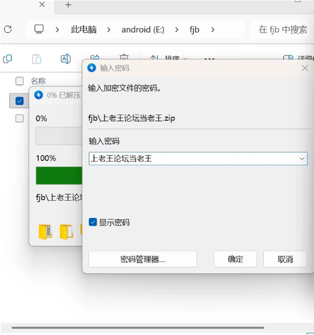Search in the 在 fjb 中搜索 box
314x335 pixels.
(282, 29)
